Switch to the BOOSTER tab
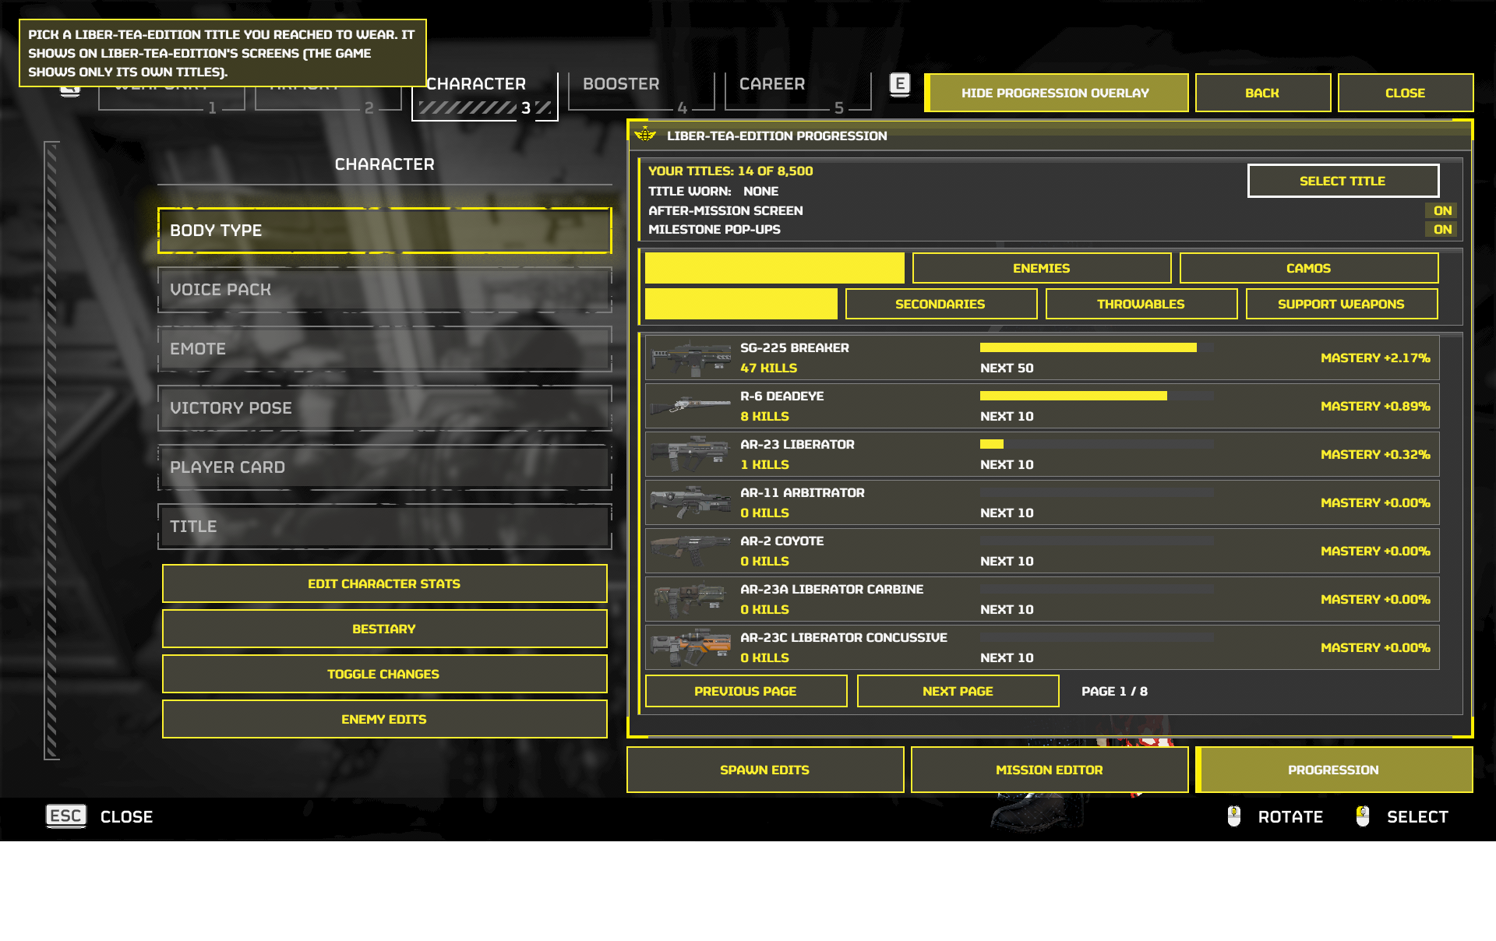 pyautogui.click(x=640, y=92)
